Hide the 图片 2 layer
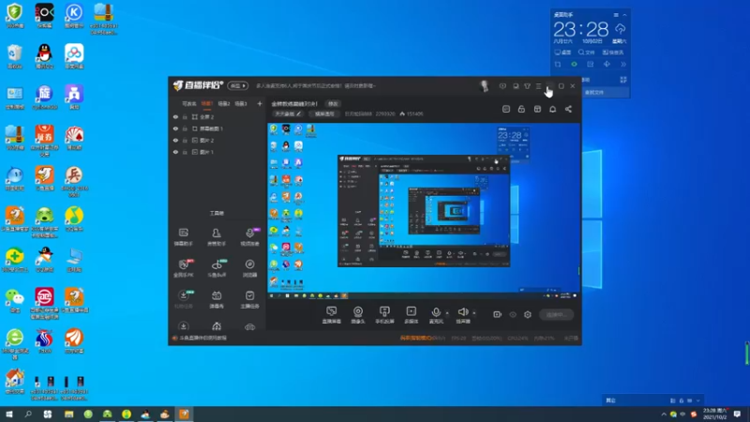This screenshot has height=422, width=750. (x=175, y=140)
